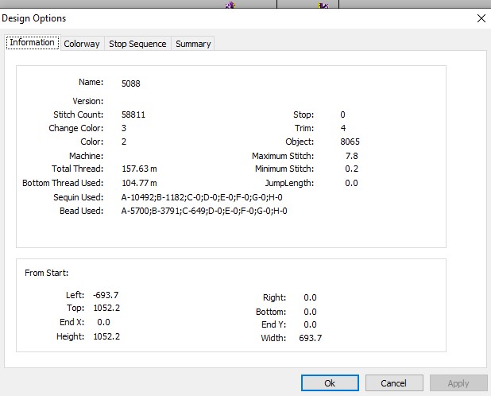Image resolution: width=491 pixels, height=396 pixels.
Task: Click the Apply button
Action: tap(458, 382)
